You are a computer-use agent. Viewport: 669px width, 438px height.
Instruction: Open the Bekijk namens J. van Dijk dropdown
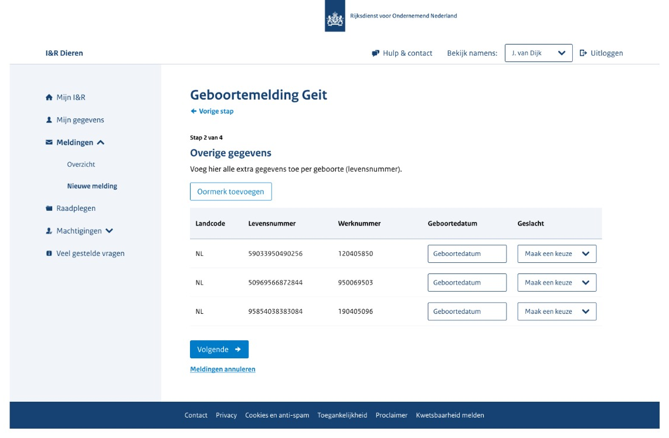538,53
